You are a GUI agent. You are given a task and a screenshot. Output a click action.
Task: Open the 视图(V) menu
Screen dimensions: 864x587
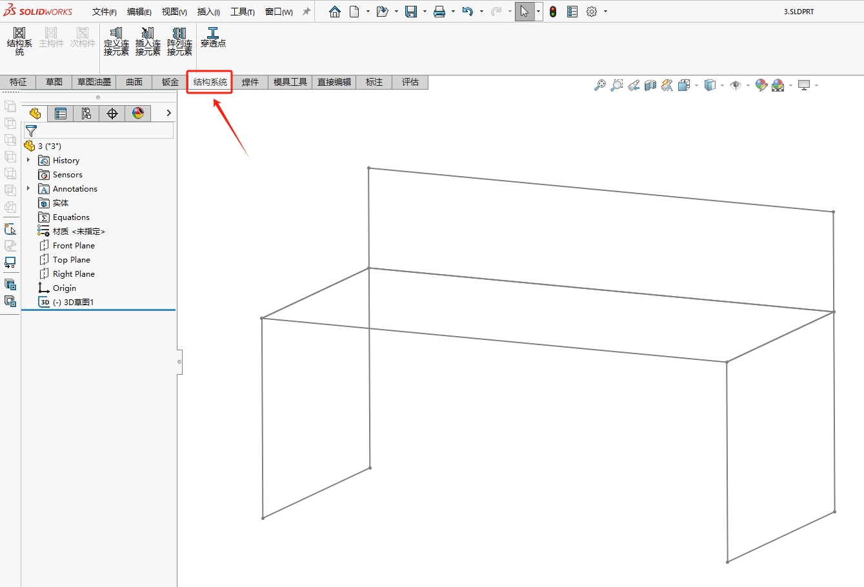(174, 12)
